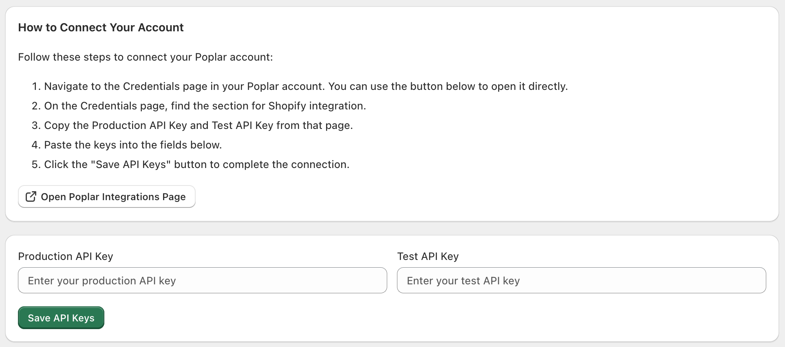Click step 2 about Shopify integration section
Image resolution: width=785 pixels, height=347 pixels.
click(x=205, y=106)
